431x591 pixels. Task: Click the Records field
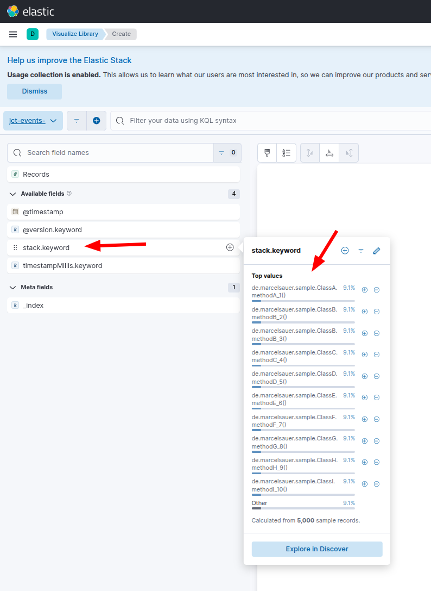[x=123, y=174]
